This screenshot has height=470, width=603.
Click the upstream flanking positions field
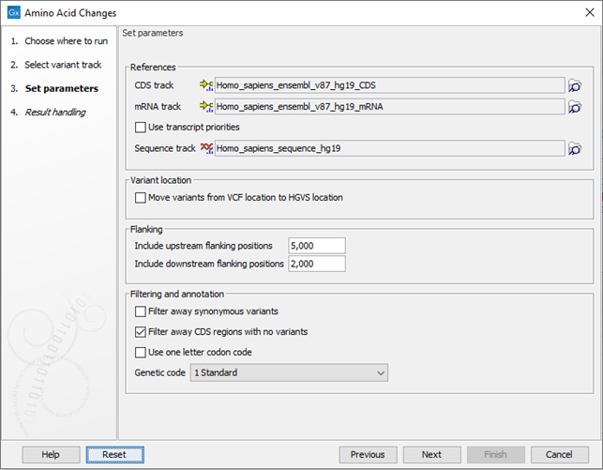317,246
